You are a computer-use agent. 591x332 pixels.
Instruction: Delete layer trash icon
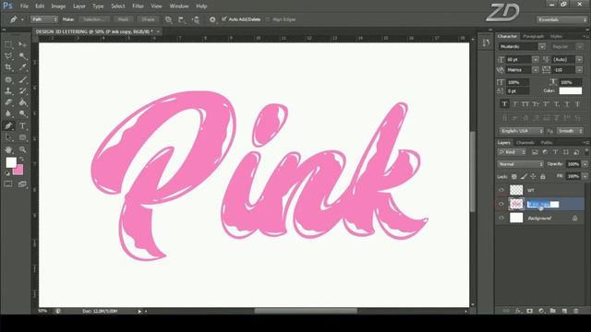(575, 311)
